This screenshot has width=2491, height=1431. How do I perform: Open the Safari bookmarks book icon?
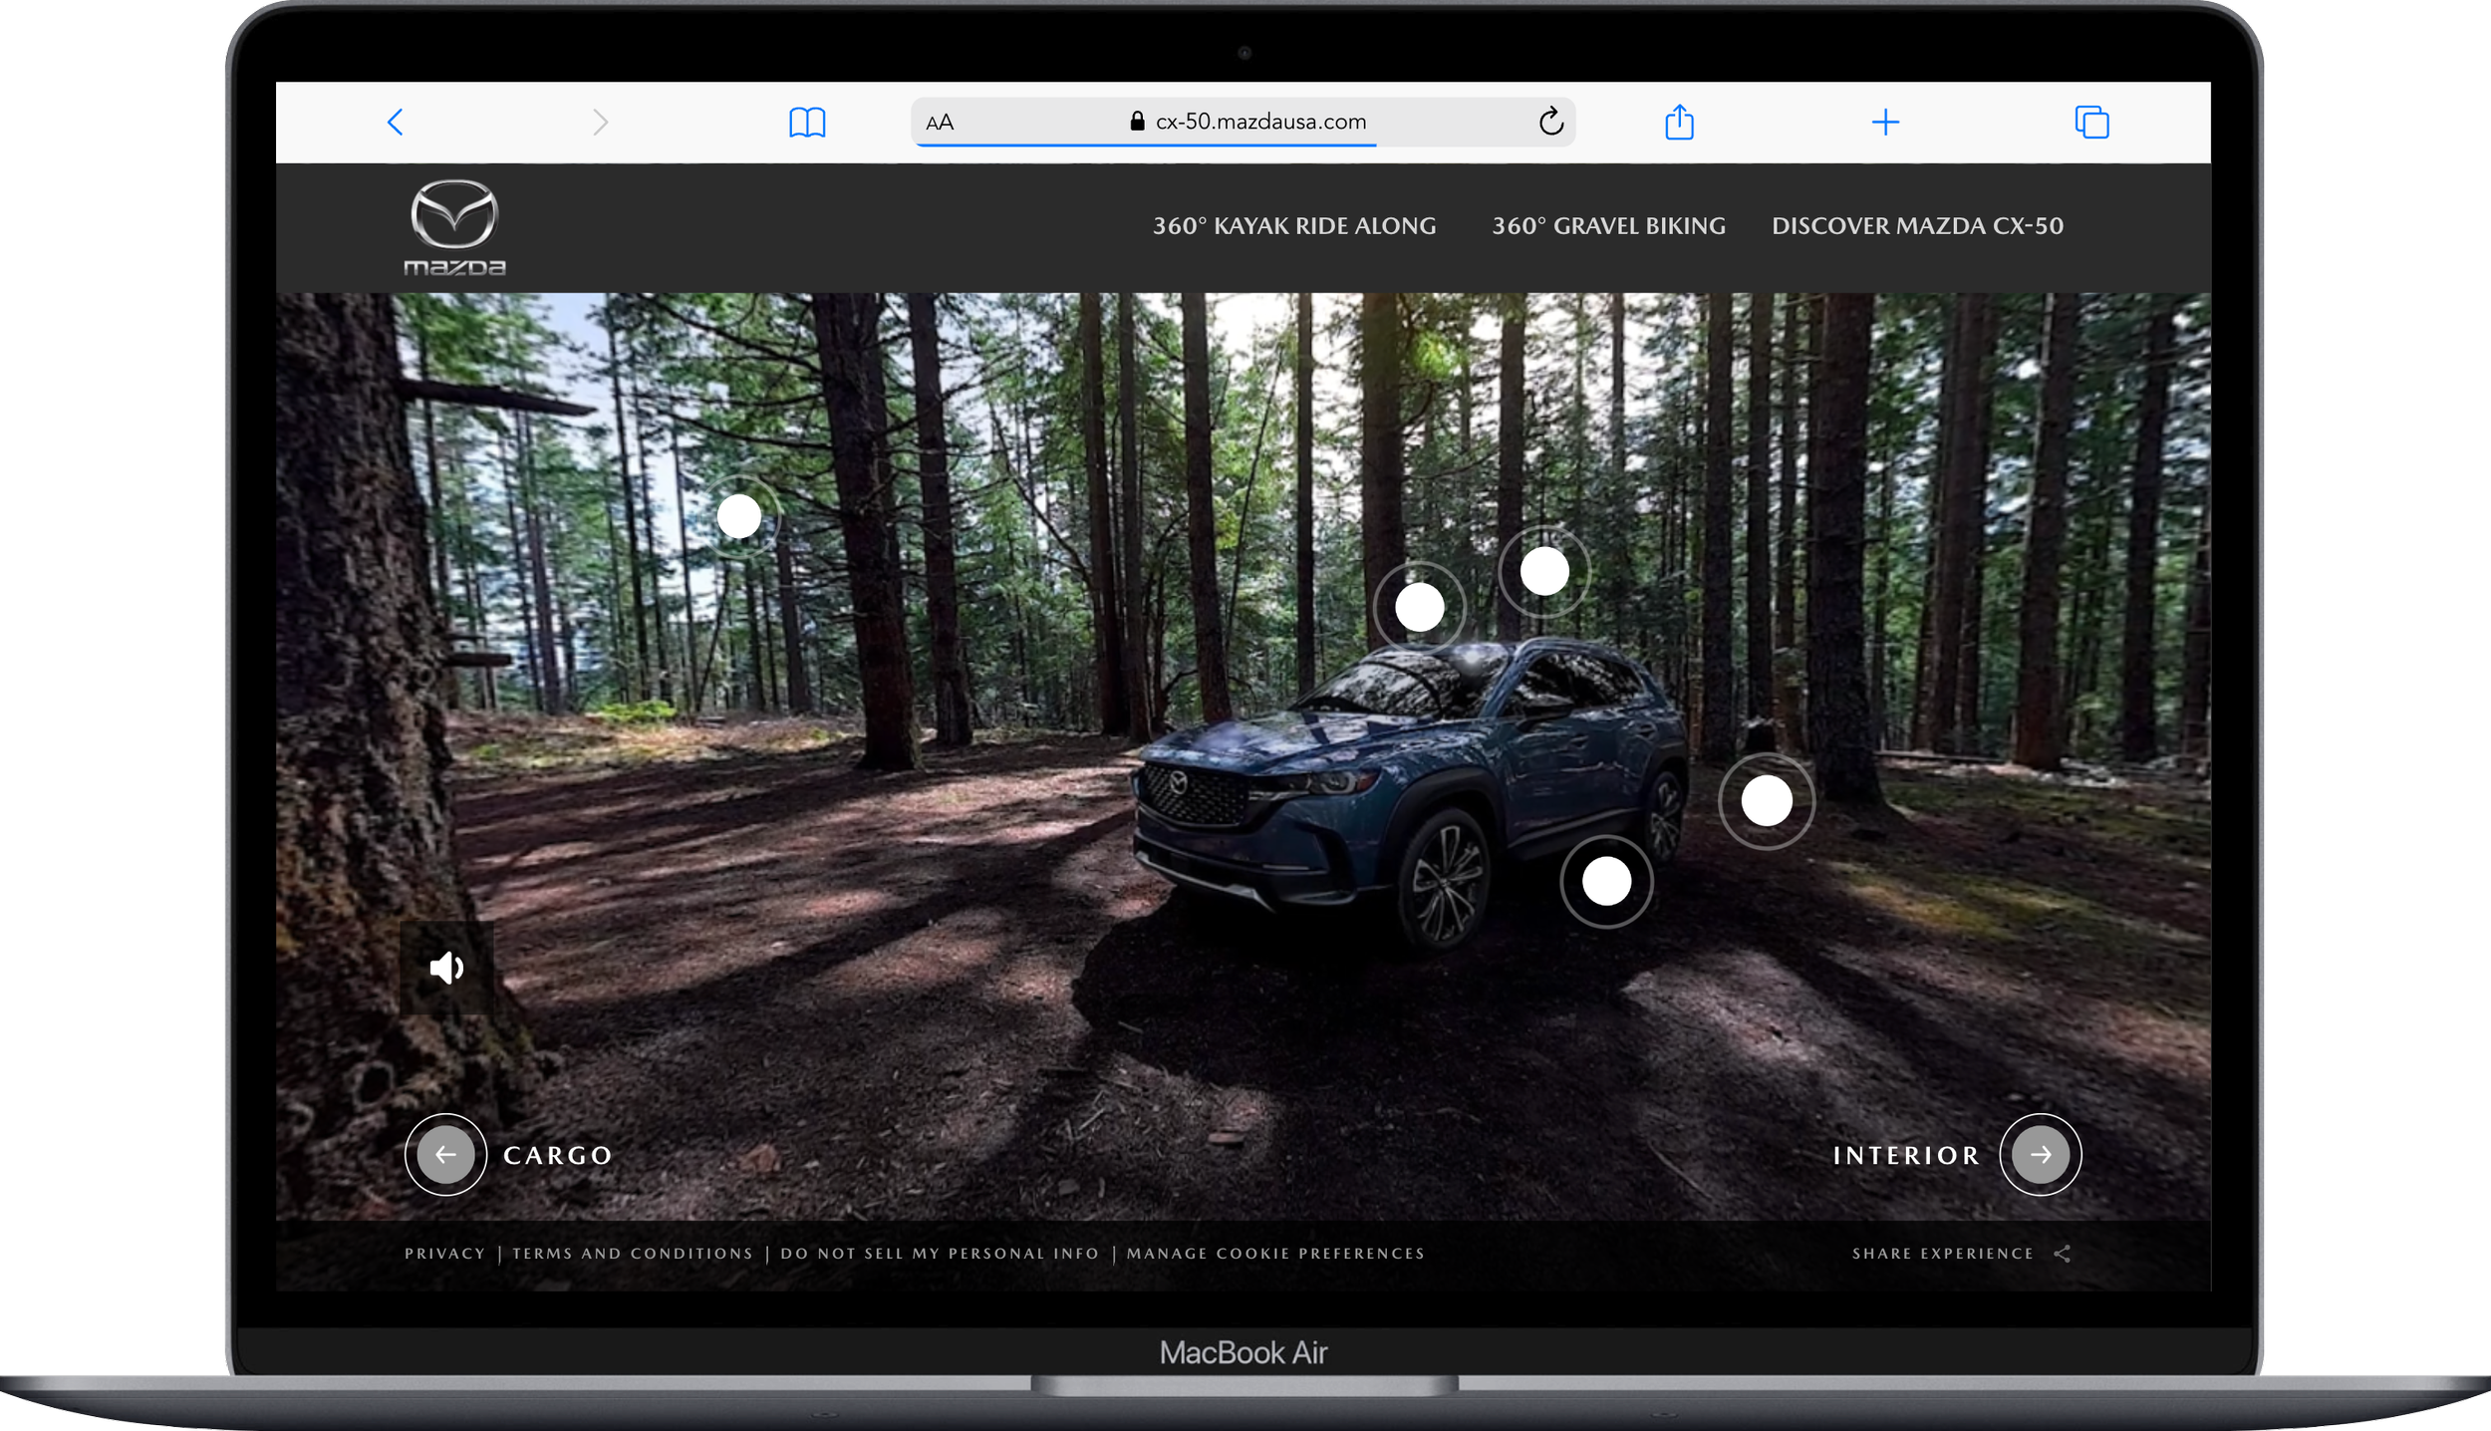807,123
